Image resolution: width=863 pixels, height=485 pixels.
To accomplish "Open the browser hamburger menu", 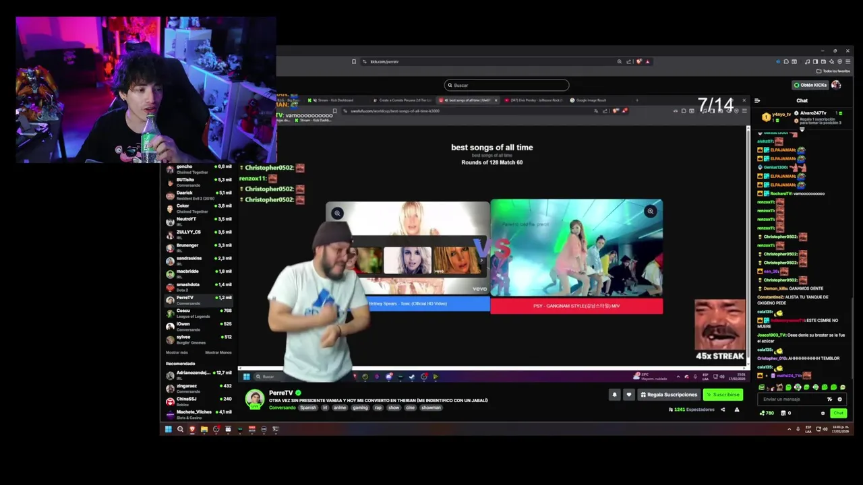I will pos(847,61).
